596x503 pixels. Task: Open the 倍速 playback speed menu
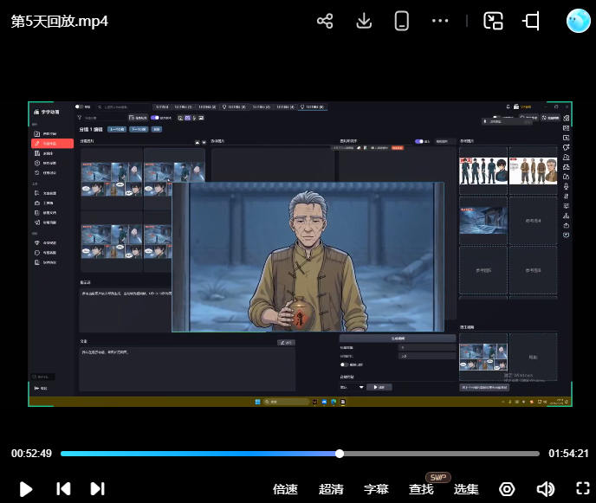[285, 489]
